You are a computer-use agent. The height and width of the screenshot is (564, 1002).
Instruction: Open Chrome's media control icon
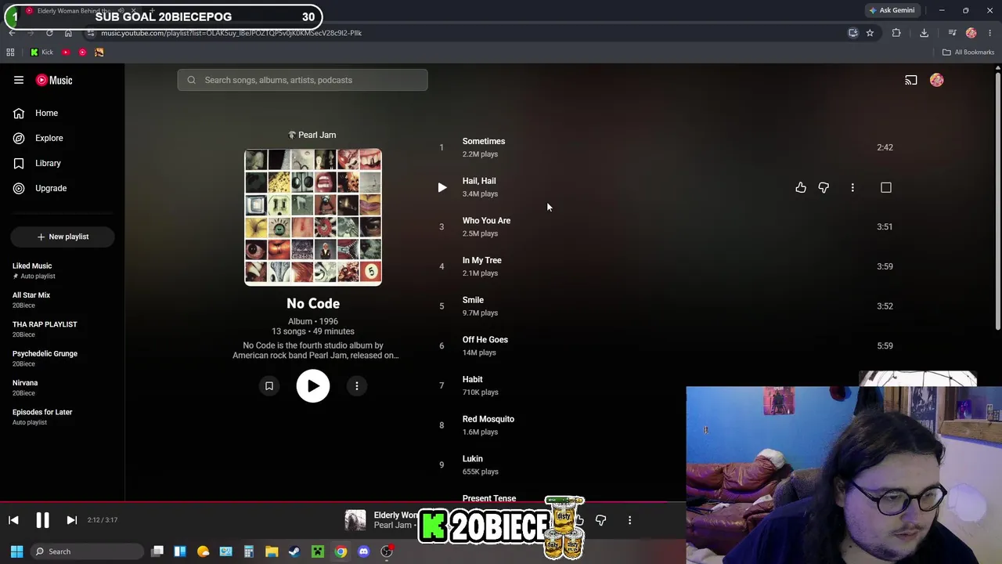point(952,33)
